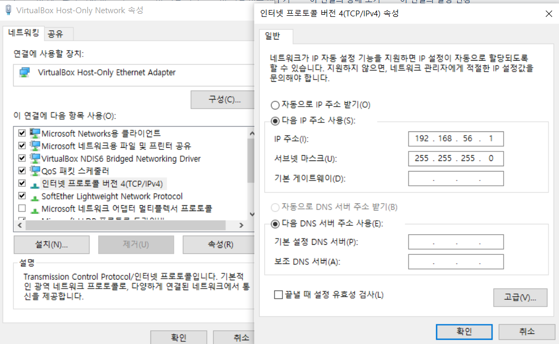Click 확인 in the VirtualBox network properties window

coord(178,337)
